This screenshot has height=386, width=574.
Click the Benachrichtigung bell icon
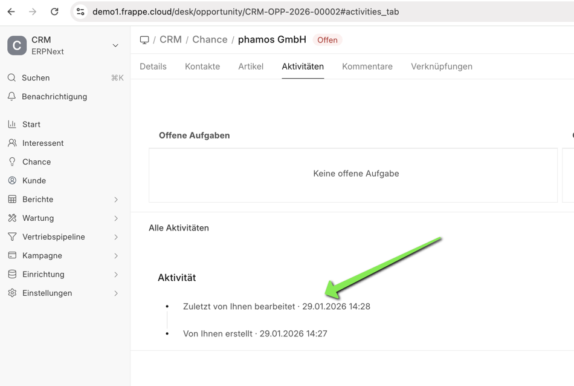[12, 97]
